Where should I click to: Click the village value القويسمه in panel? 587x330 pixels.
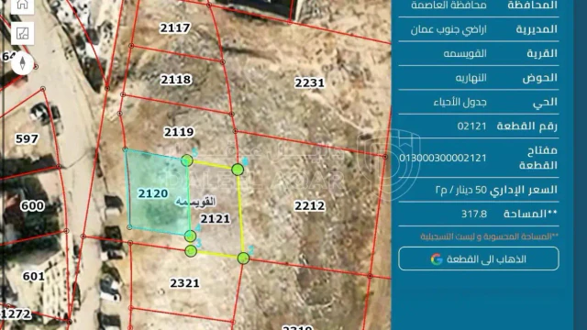tap(465, 53)
